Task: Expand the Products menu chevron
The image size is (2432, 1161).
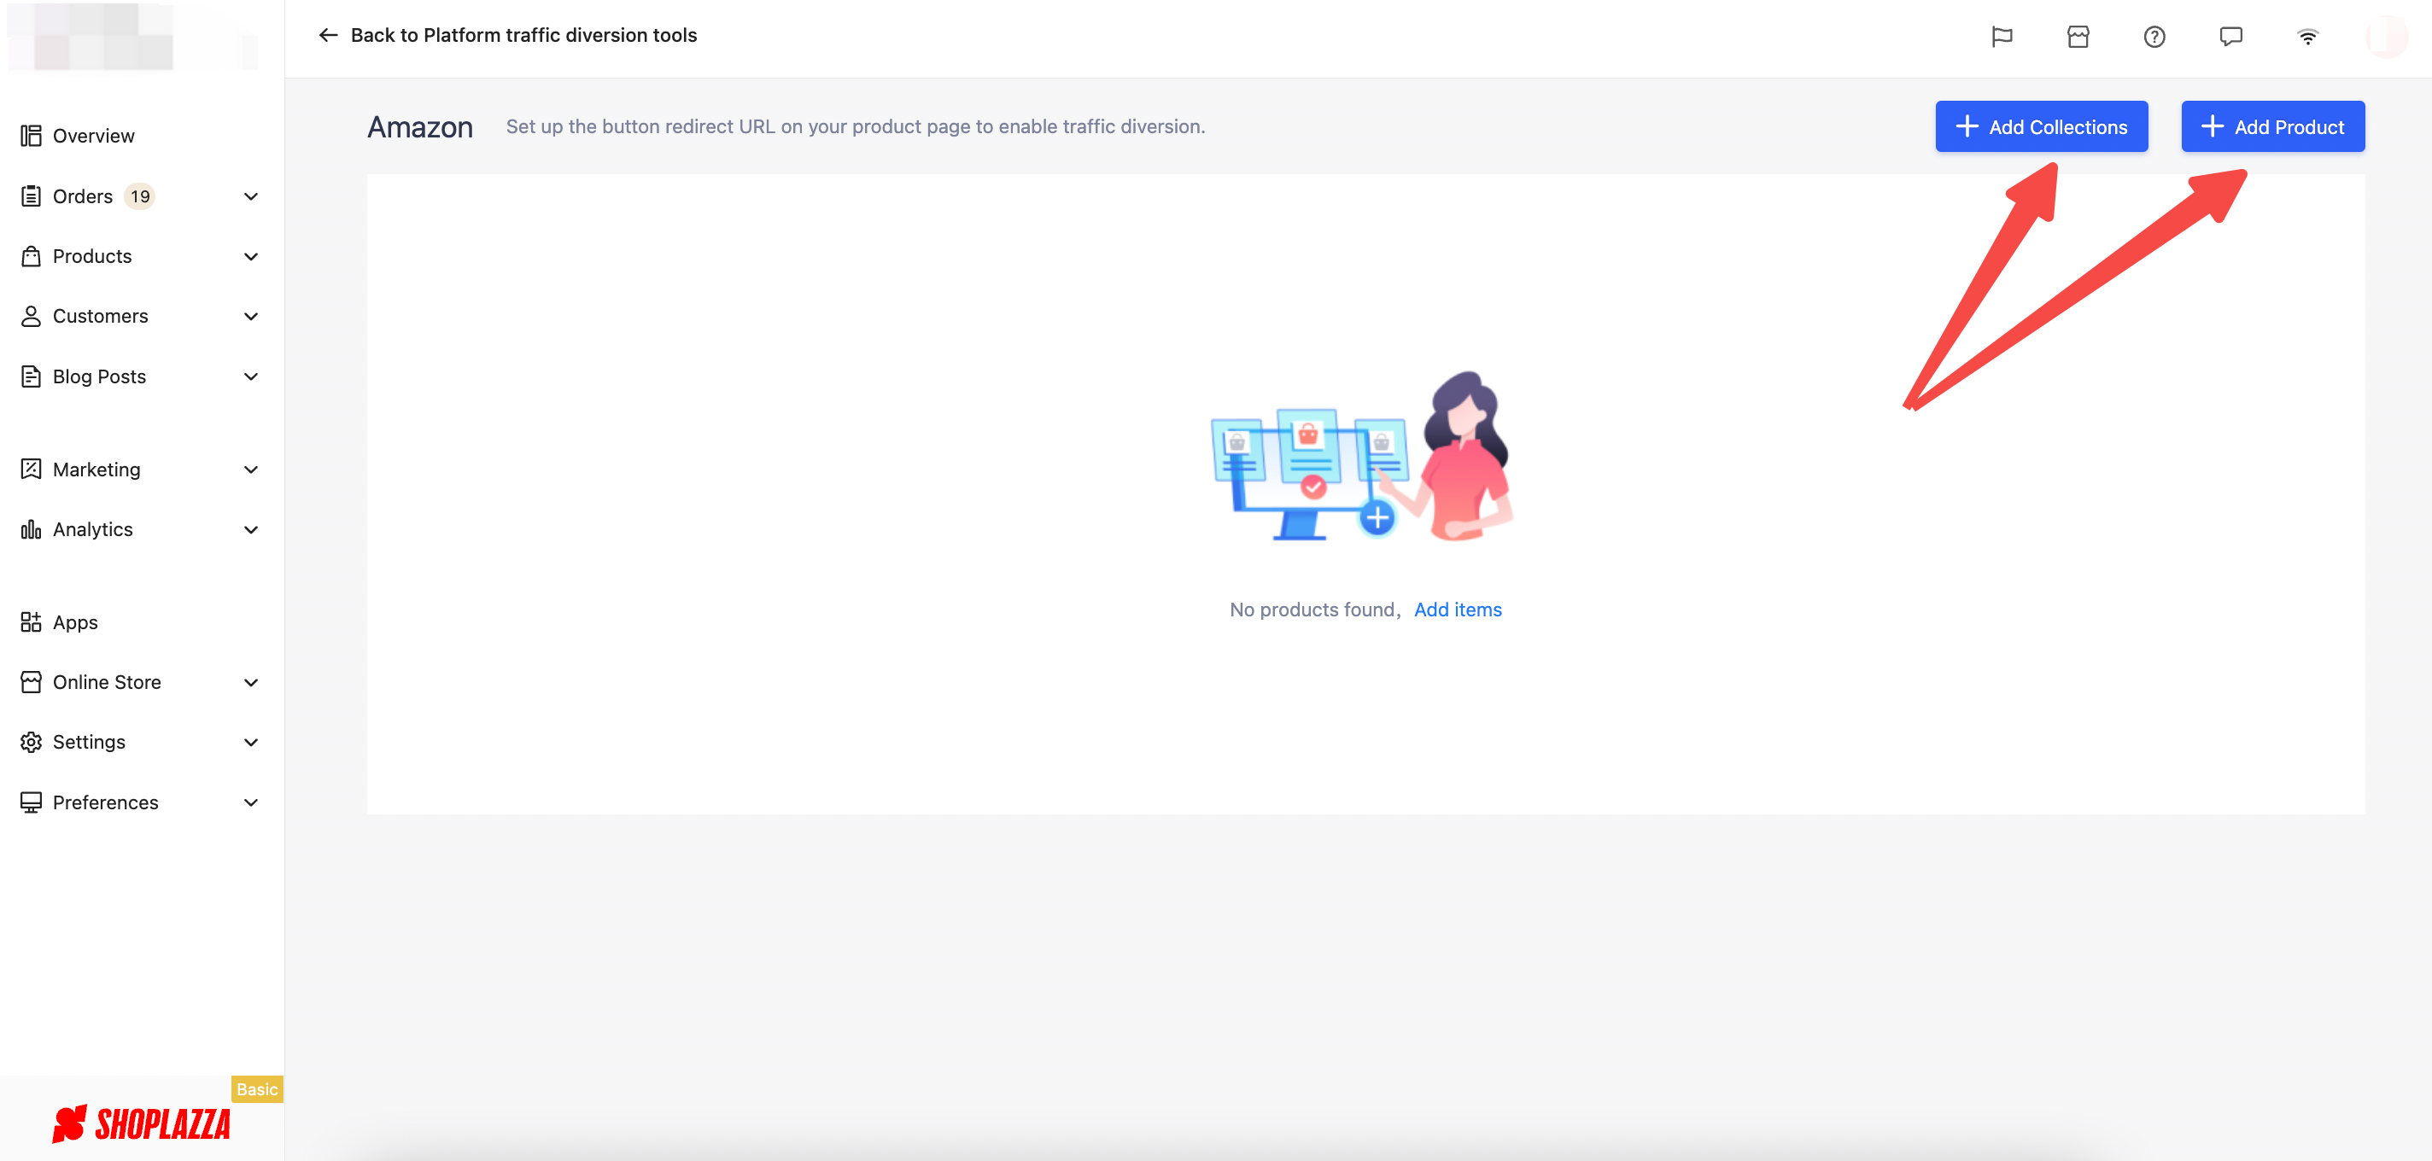Action: pyautogui.click(x=251, y=257)
